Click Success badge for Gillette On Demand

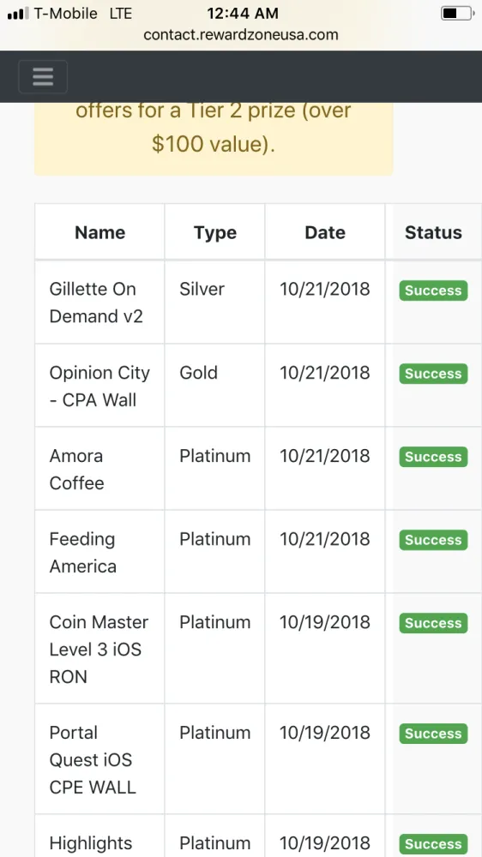click(x=433, y=291)
